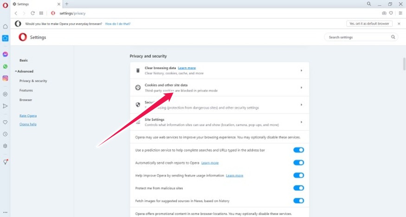Select Features in the settings sidebar

pos(26,91)
